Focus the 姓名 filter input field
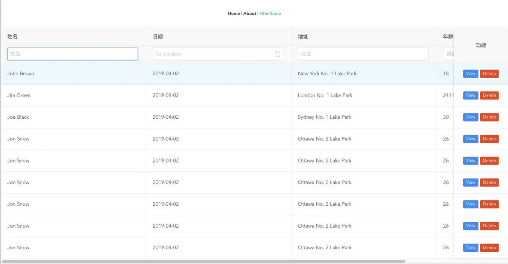Viewport: 508px width, 264px height. point(73,54)
